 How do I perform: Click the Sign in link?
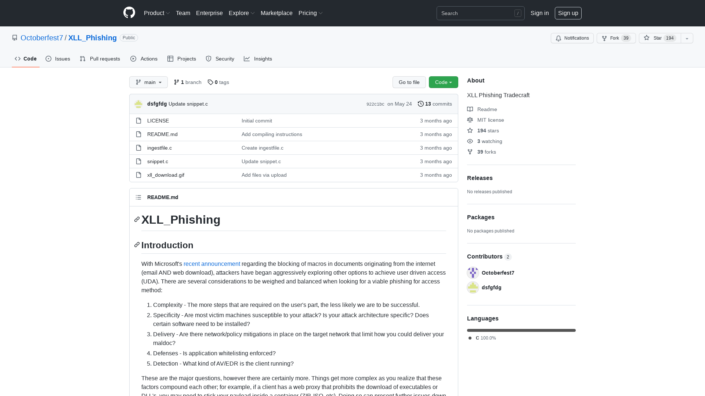click(x=540, y=13)
